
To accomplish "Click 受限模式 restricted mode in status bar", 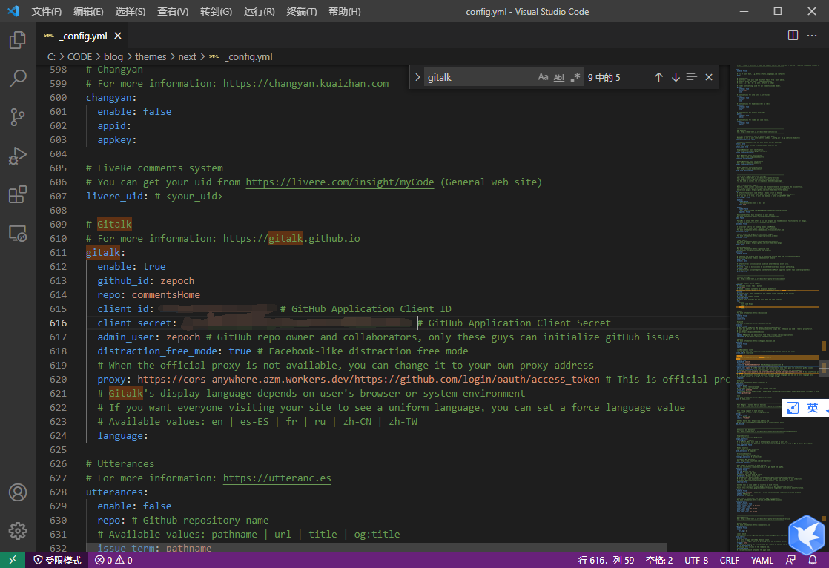I will click(57, 560).
